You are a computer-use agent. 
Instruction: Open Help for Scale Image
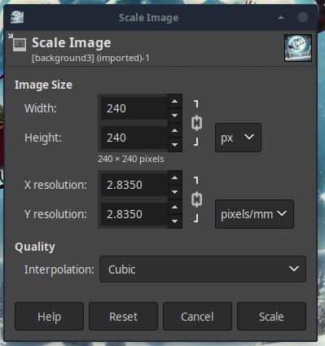click(49, 317)
